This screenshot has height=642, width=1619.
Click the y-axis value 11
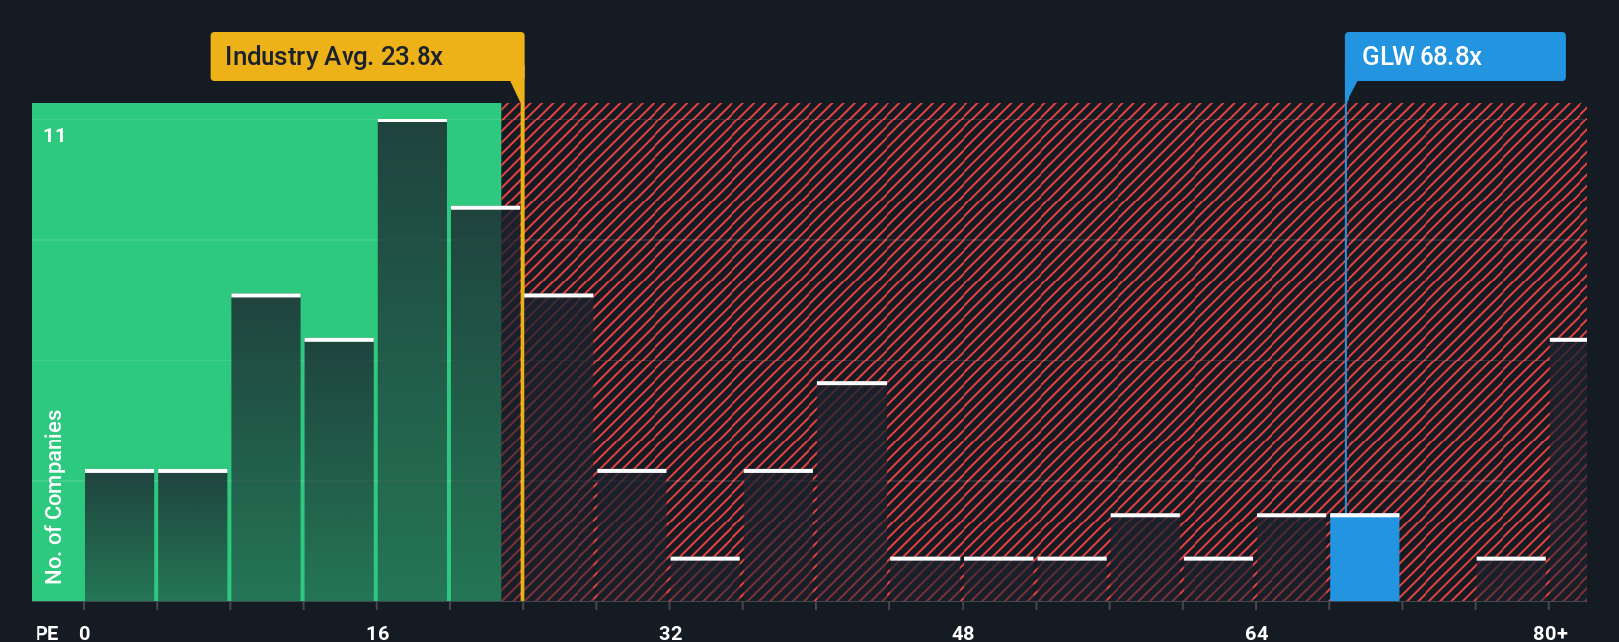(55, 135)
